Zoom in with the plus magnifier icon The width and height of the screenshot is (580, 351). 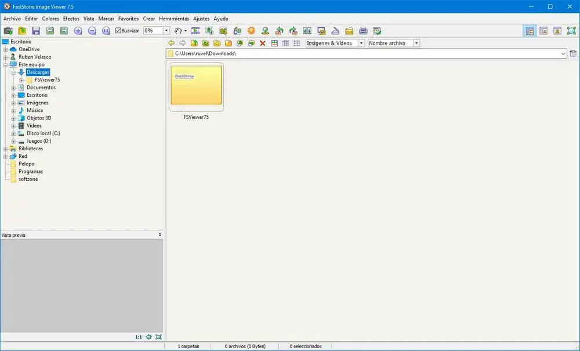point(78,31)
